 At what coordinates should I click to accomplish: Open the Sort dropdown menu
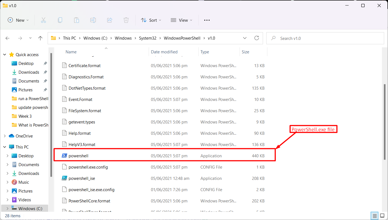click(x=151, y=20)
